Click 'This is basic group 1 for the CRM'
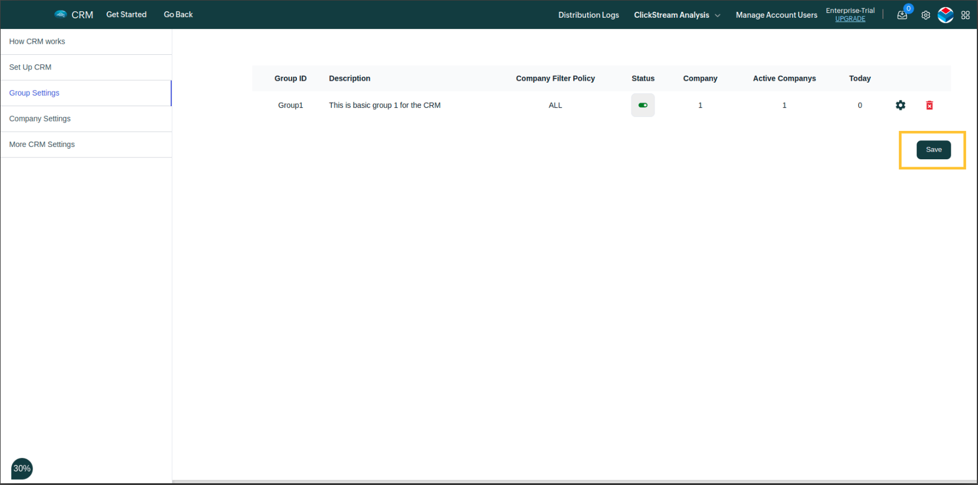 point(385,105)
